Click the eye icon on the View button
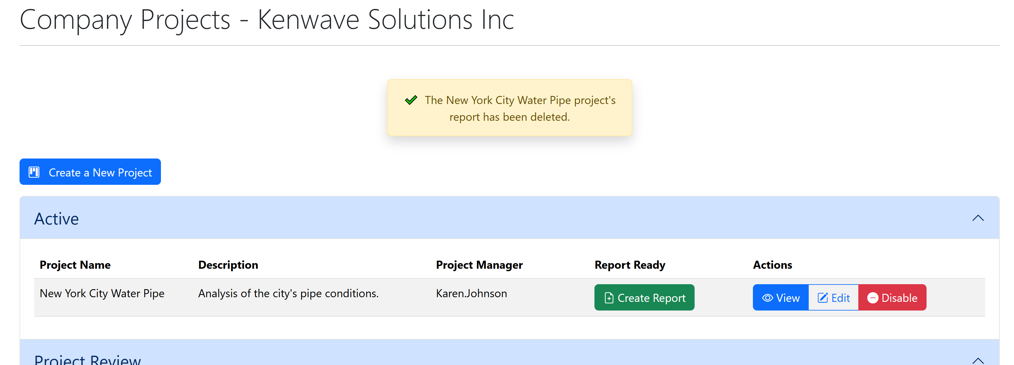 [x=767, y=298]
